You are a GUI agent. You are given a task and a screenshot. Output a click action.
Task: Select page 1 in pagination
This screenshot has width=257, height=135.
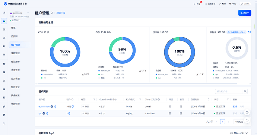pyautogui.click(x=223, y=122)
